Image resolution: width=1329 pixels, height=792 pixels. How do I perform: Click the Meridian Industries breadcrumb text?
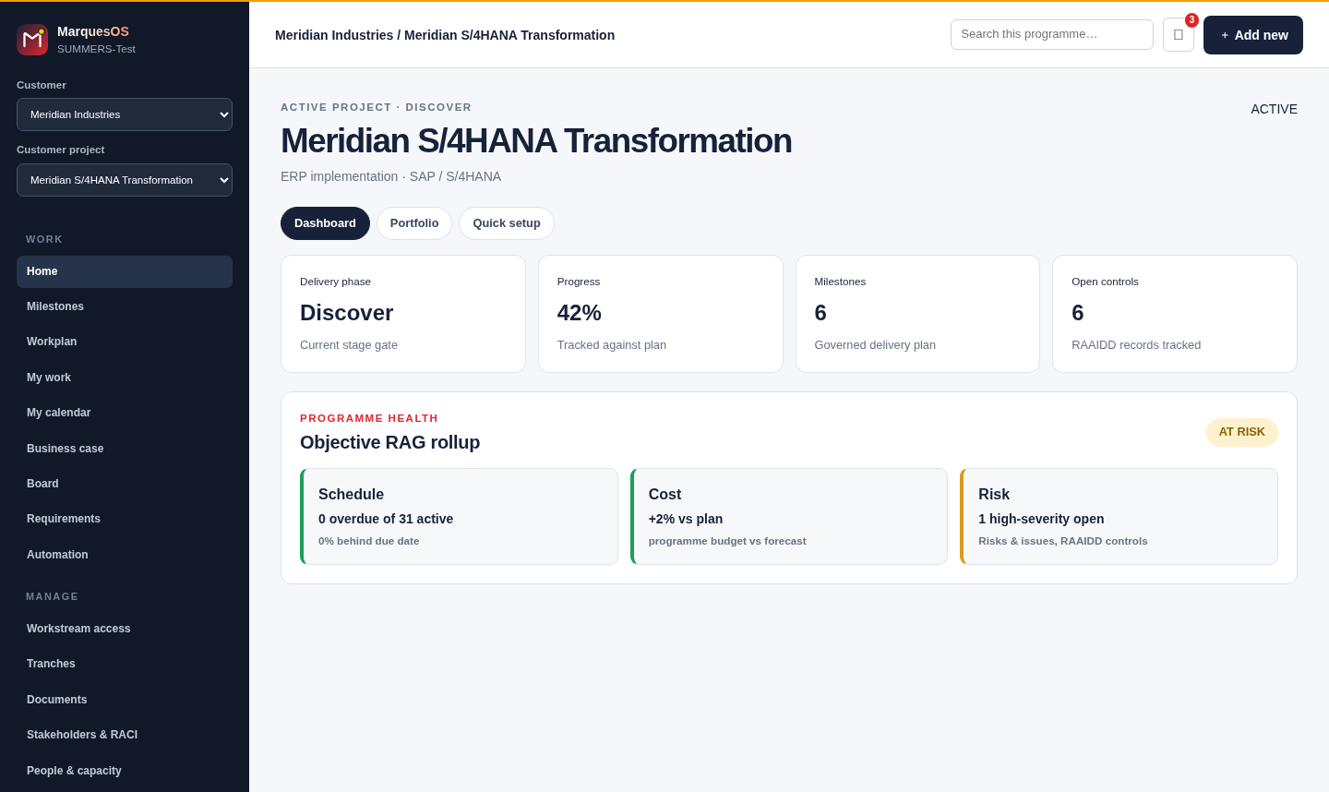point(334,35)
